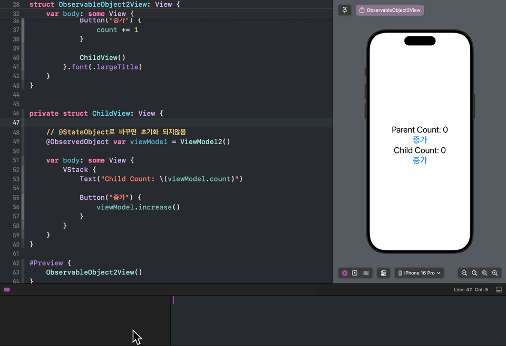This screenshot has height=346, width=506.
Task: Click "Line: 47" status indicator
Action: pos(462,290)
